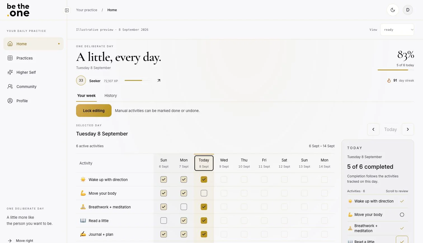The image size is (423, 243).
Task: Check Read a little for Sun 6 Sept
Action: pyautogui.click(x=164, y=221)
